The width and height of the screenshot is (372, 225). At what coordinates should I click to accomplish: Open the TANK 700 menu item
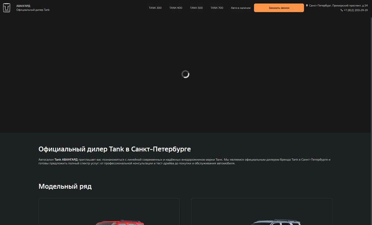point(217,8)
